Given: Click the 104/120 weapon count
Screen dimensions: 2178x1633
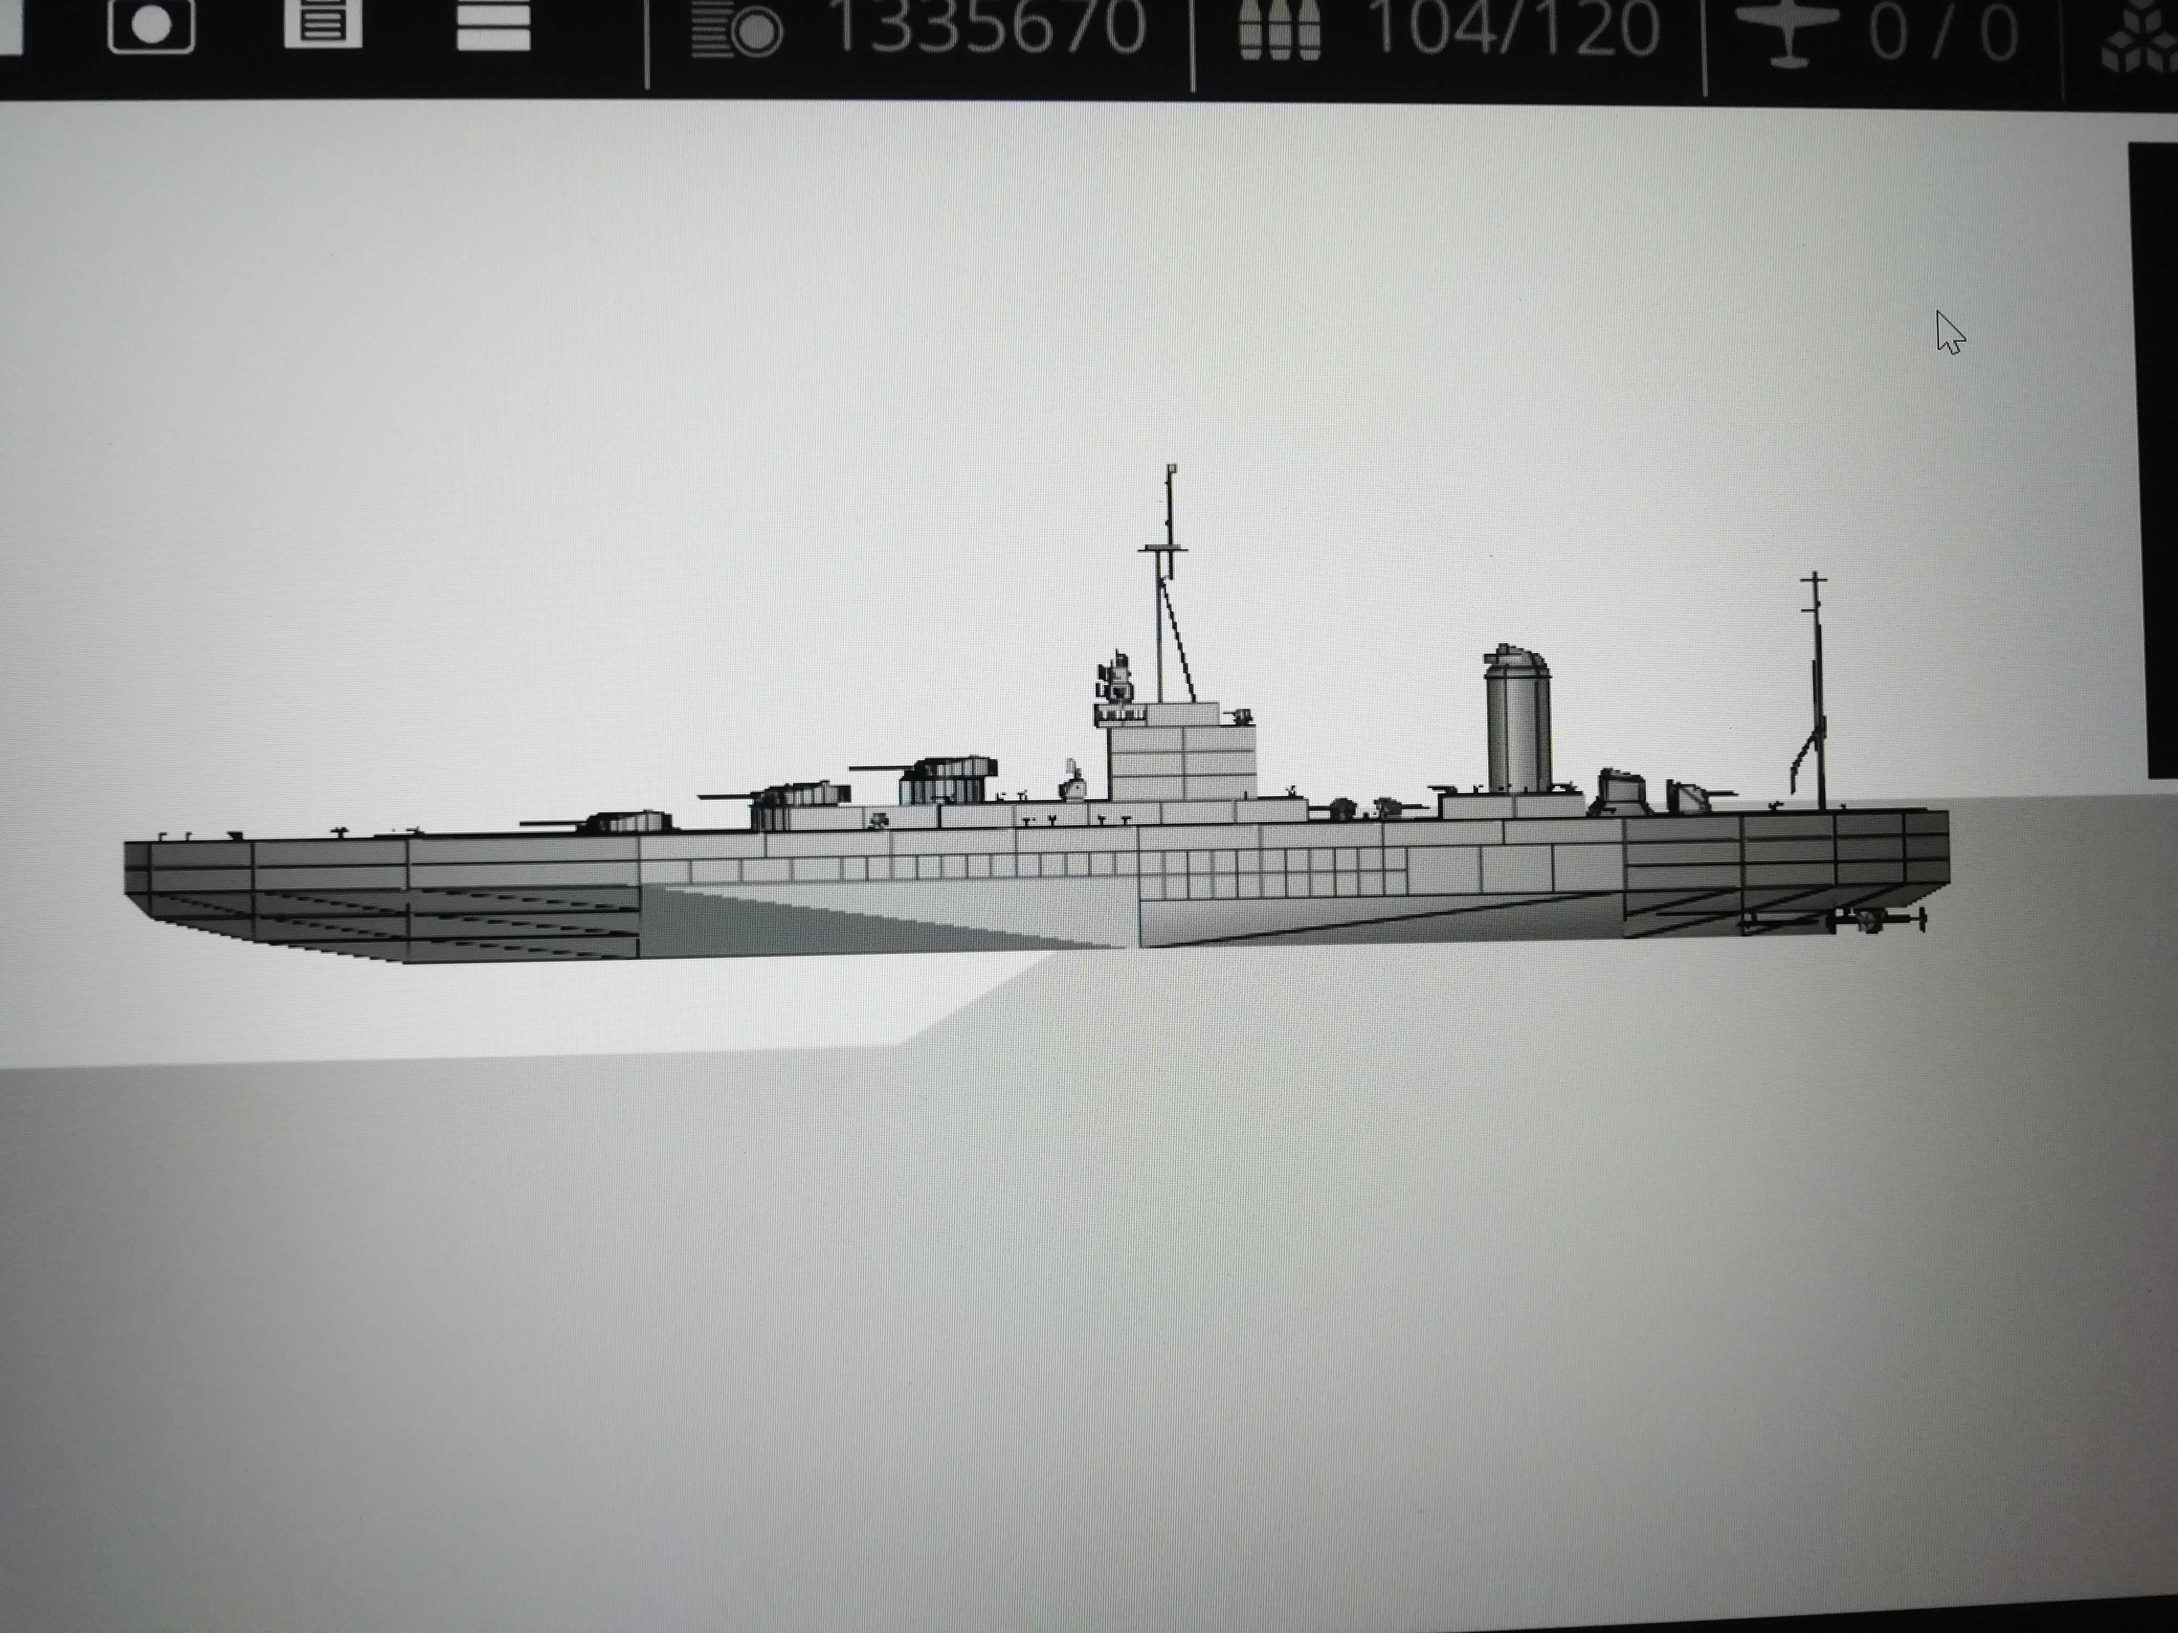Looking at the screenshot, I should (1514, 29).
